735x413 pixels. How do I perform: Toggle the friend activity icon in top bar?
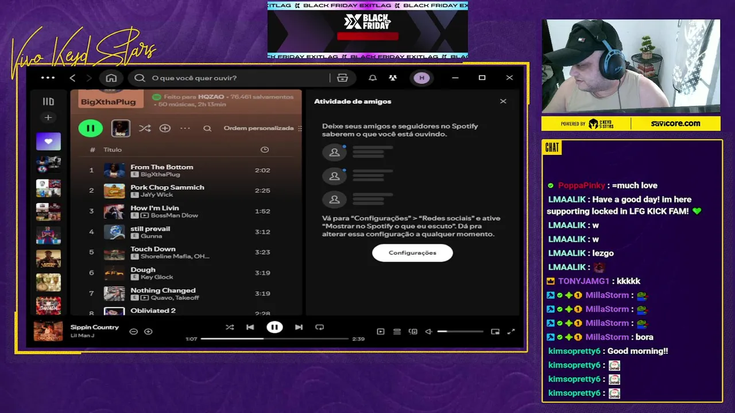tap(393, 78)
